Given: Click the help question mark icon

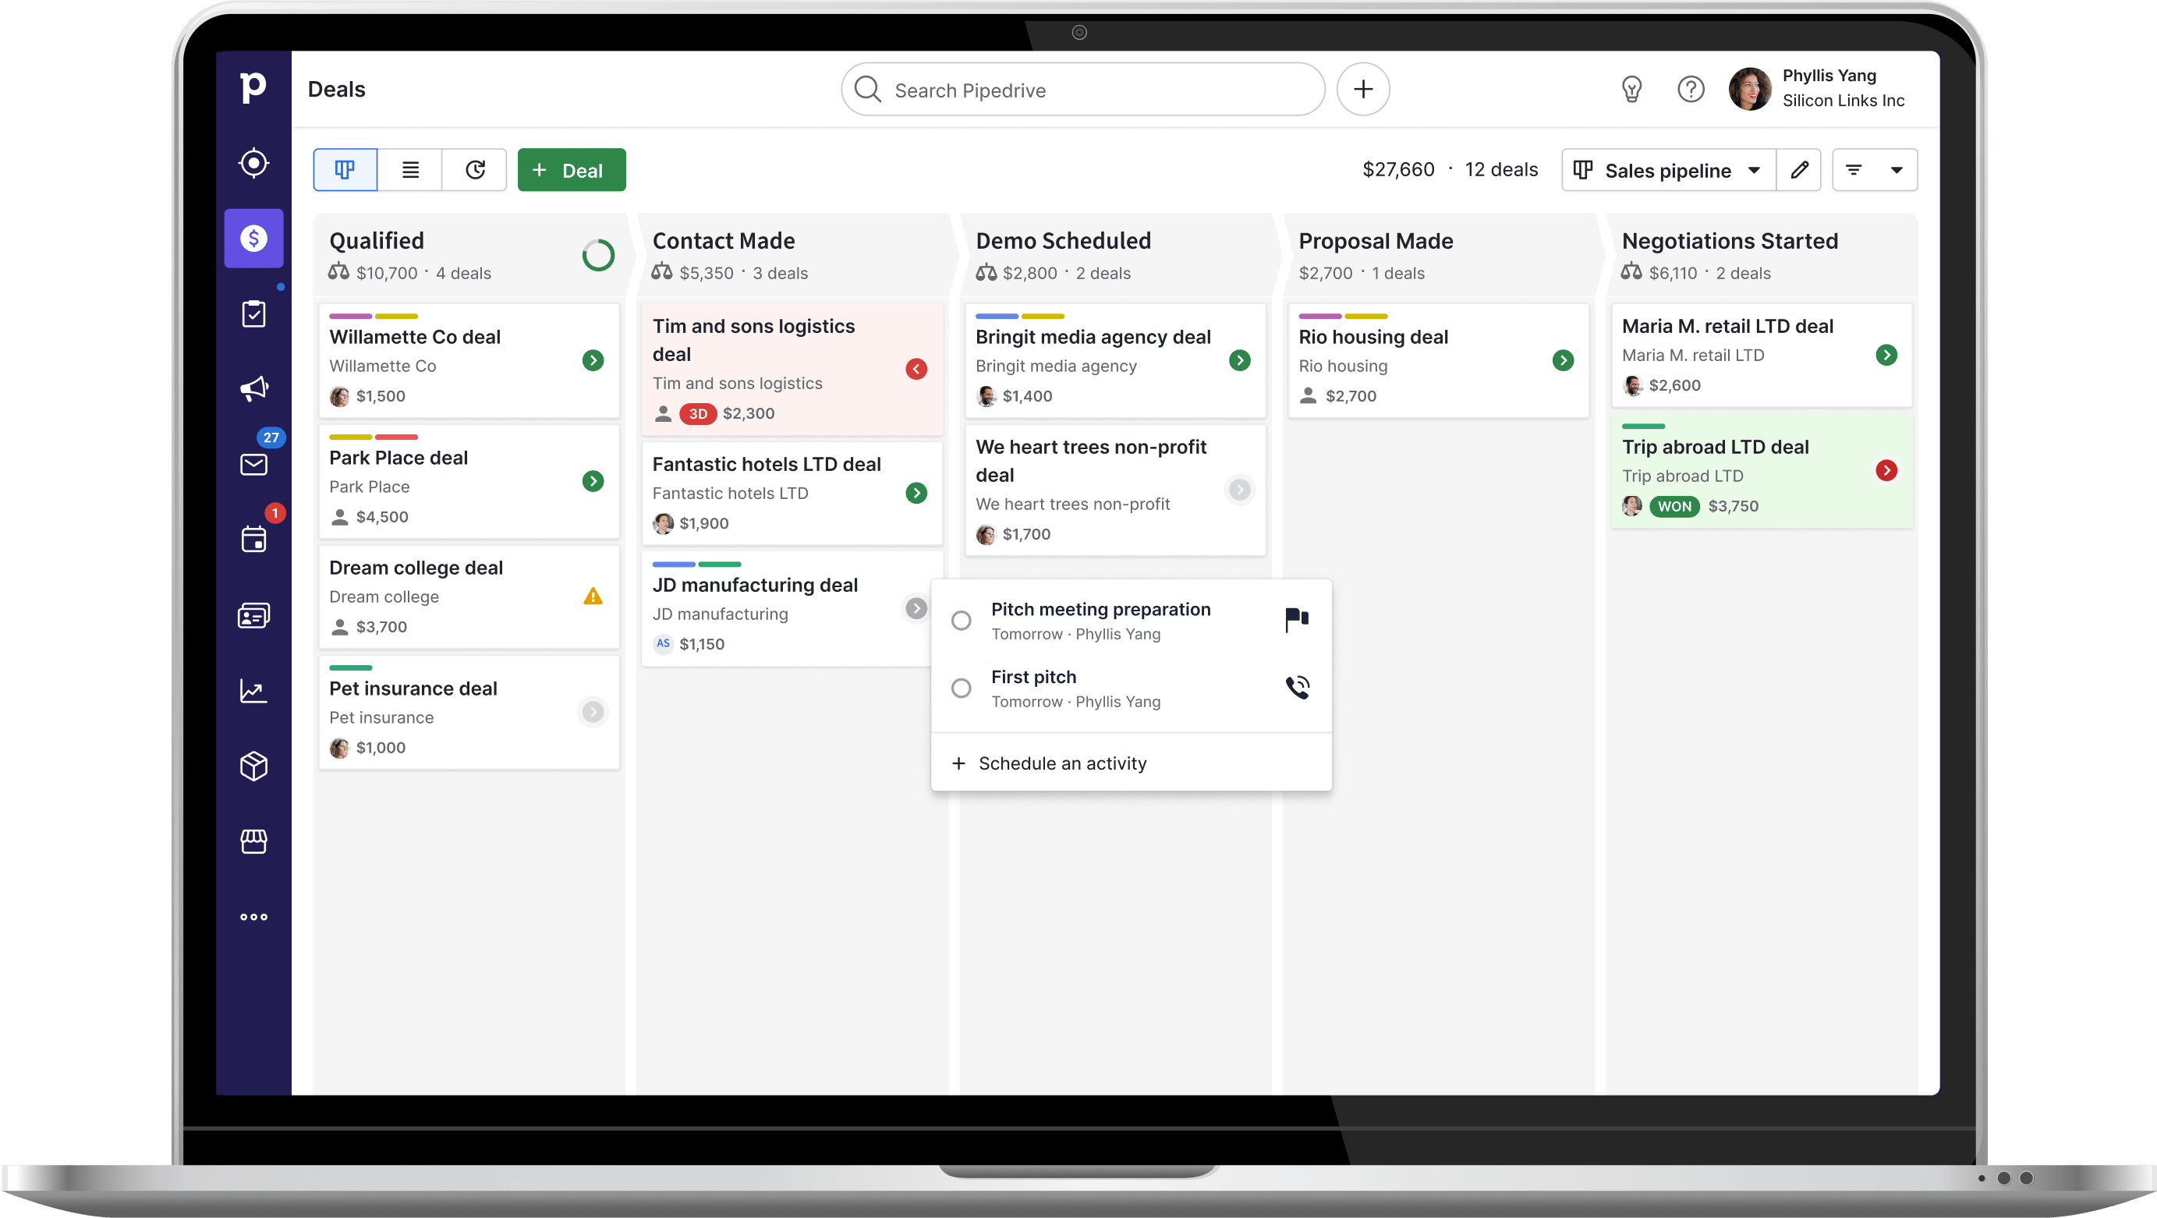Looking at the screenshot, I should pos(1691,89).
